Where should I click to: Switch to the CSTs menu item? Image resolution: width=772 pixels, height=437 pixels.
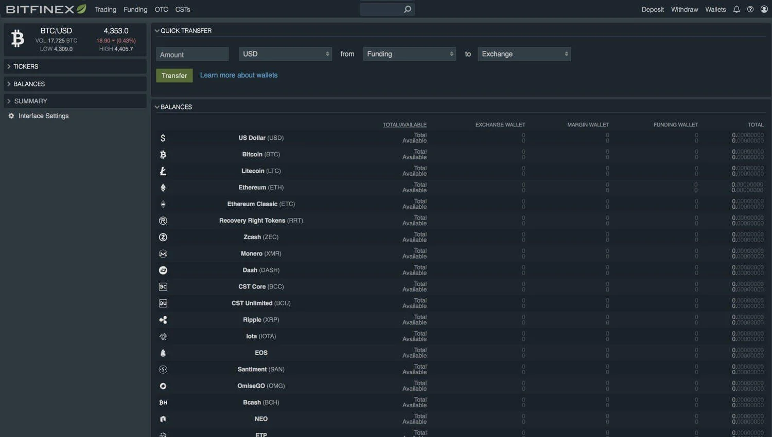click(182, 9)
